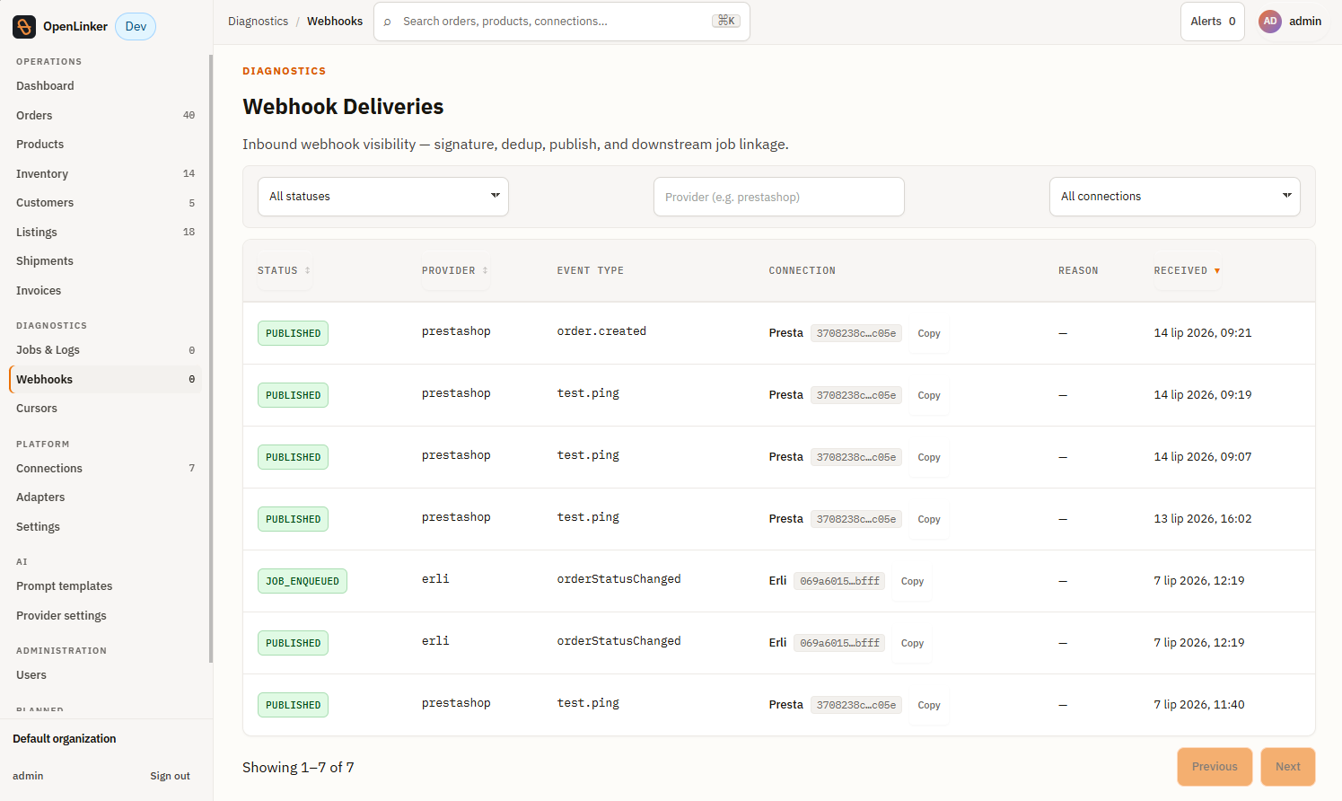
Task: Click the sidebar vertical scrollbar
Action: pyautogui.click(x=211, y=359)
